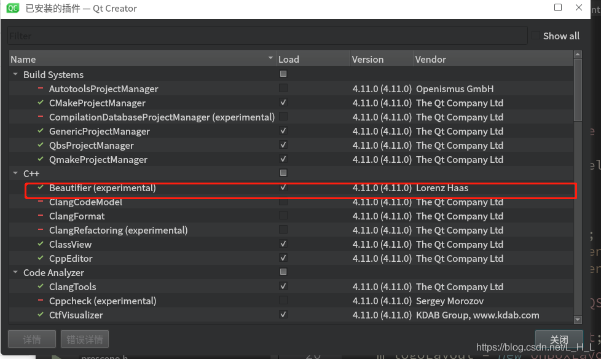The width and height of the screenshot is (601, 359).
Task: Uncheck Load for Beautifier (experimental)
Action: click(x=283, y=187)
